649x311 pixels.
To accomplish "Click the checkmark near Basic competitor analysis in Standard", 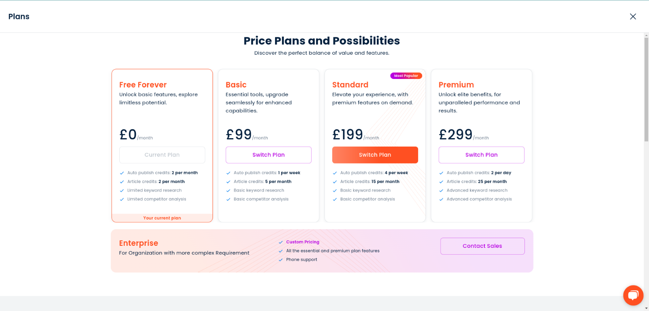I will click(x=334, y=199).
